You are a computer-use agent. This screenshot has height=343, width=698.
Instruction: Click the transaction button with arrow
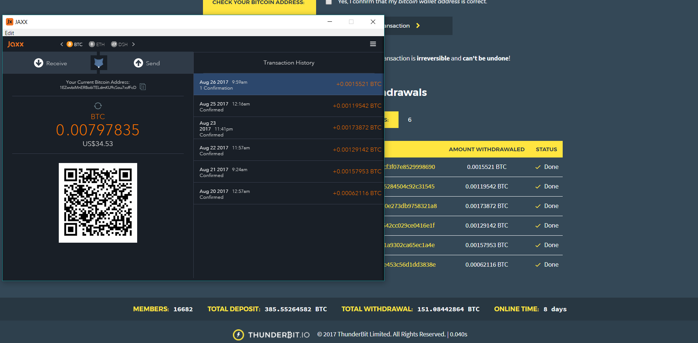(x=418, y=26)
